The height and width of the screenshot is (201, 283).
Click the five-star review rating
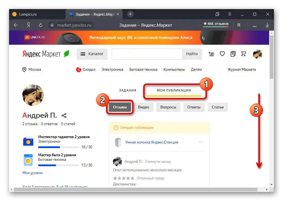(124, 178)
